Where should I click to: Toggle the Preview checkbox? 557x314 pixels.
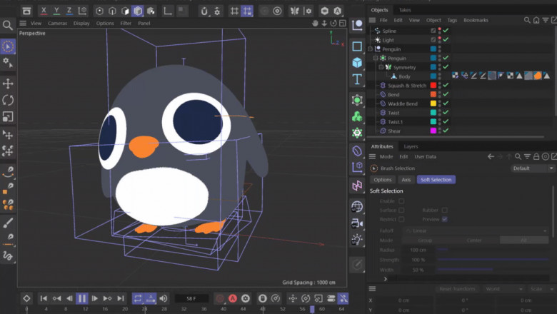click(445, 219)
